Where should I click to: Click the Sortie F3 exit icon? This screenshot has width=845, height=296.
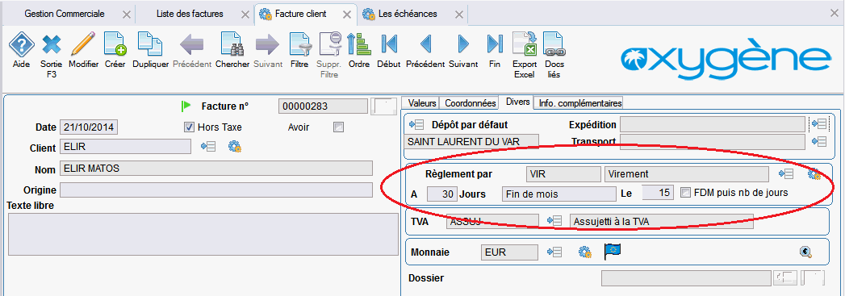52,44
